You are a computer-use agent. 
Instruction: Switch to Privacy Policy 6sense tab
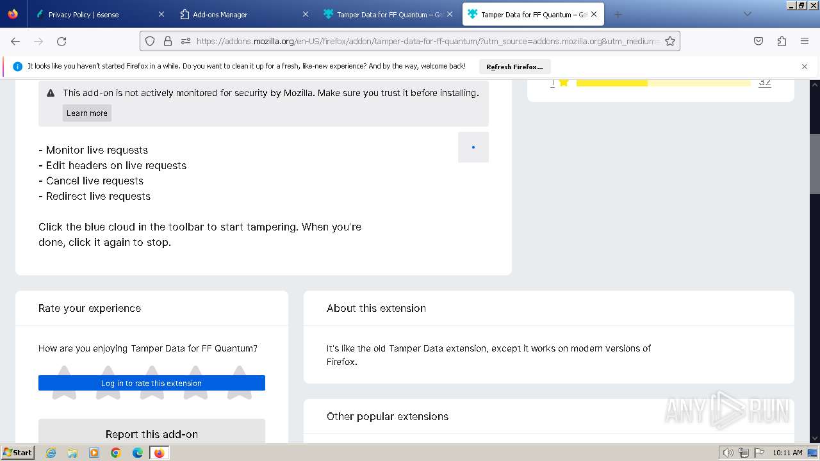click(x=101, y=14)
